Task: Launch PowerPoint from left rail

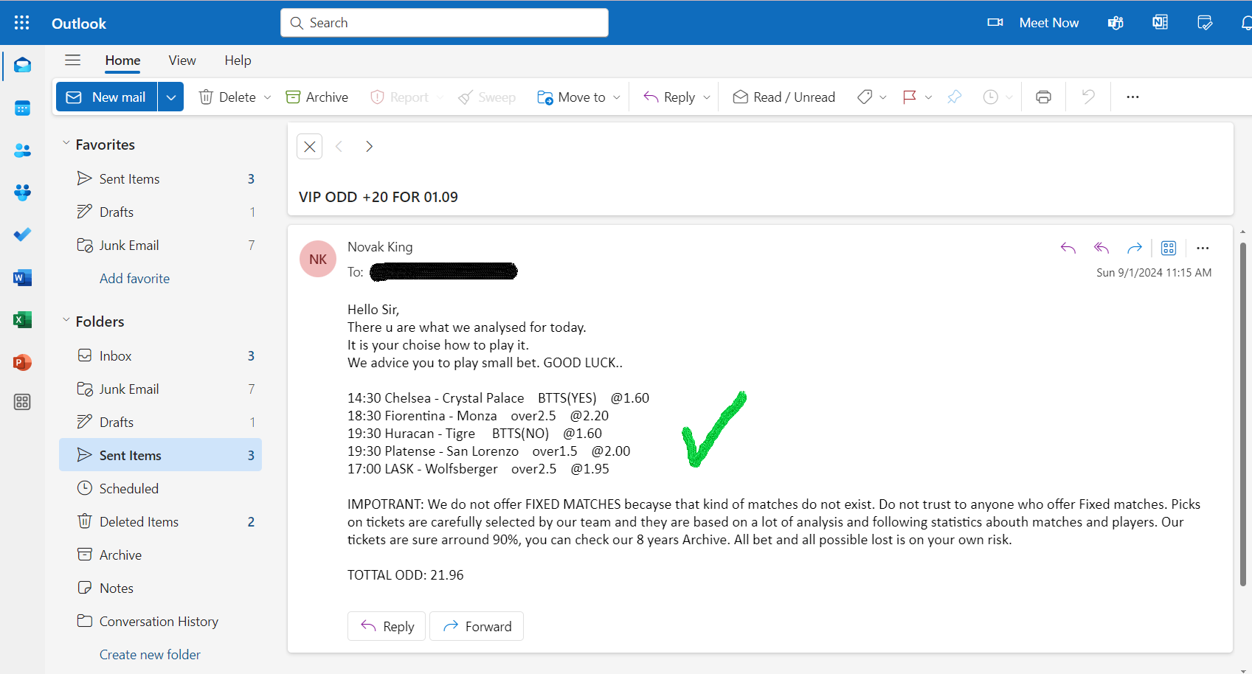Action: (x=22, y=362)
